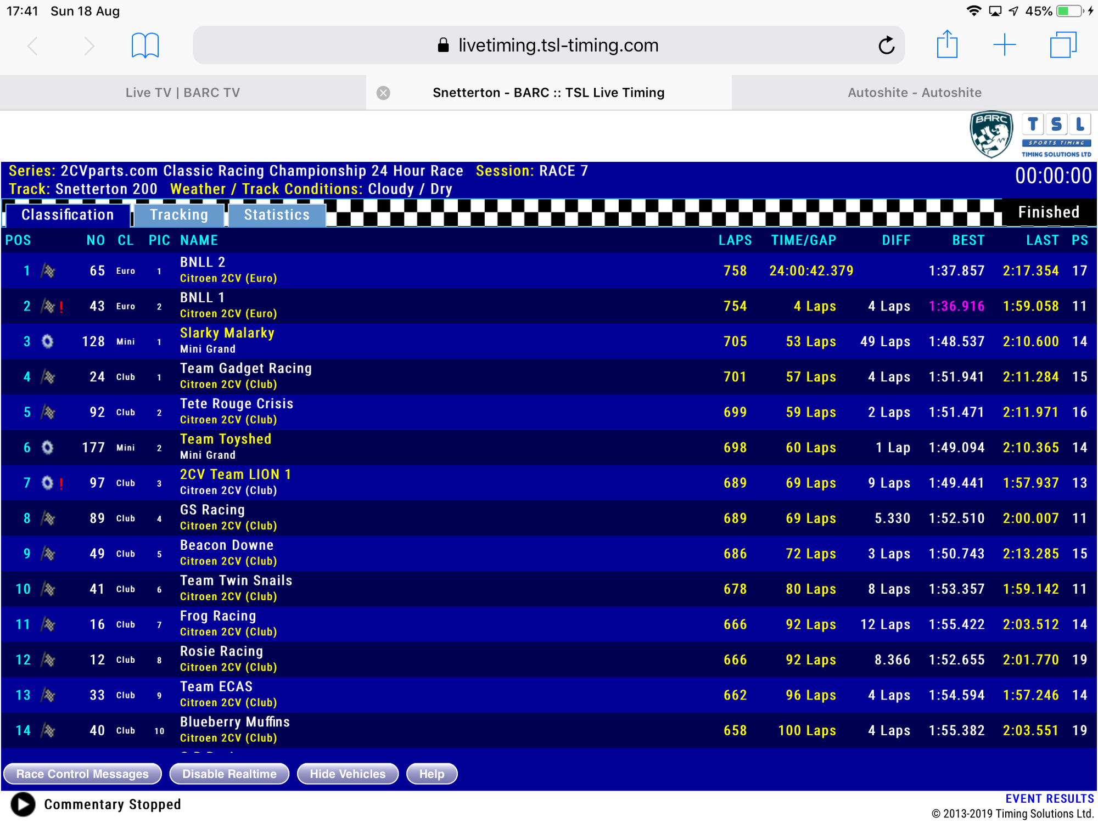Show the Safari tab overview

pyautogui.click(x=1063, y=45)
